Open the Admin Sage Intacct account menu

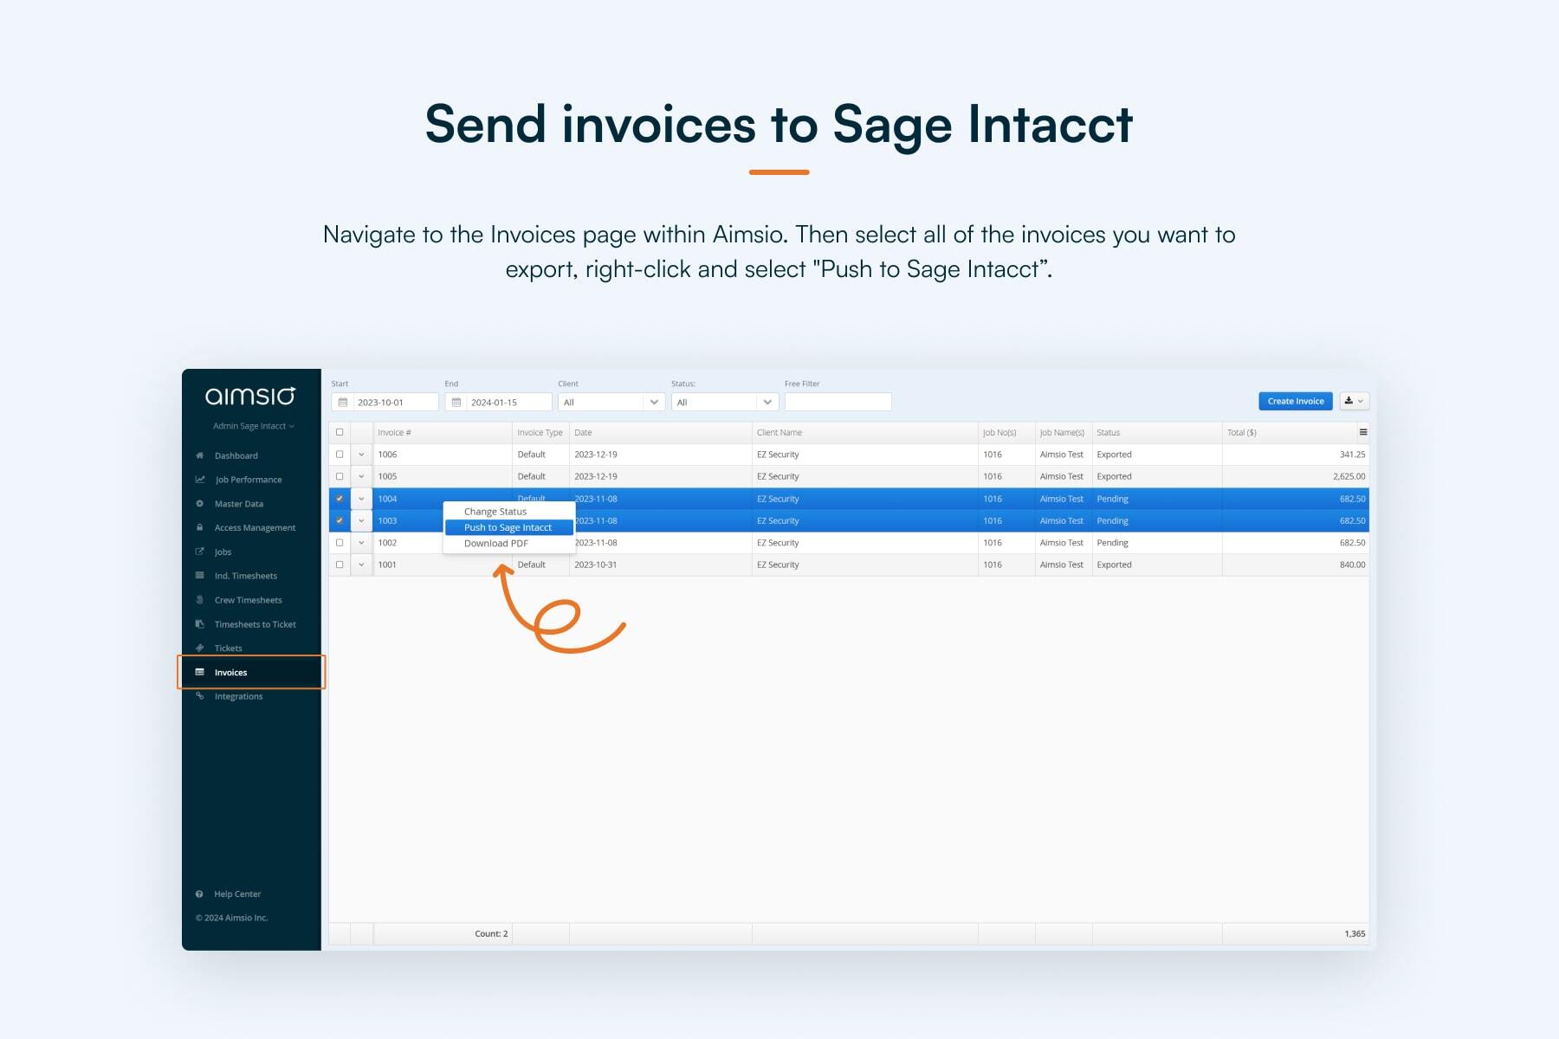[x=253, y=426]
